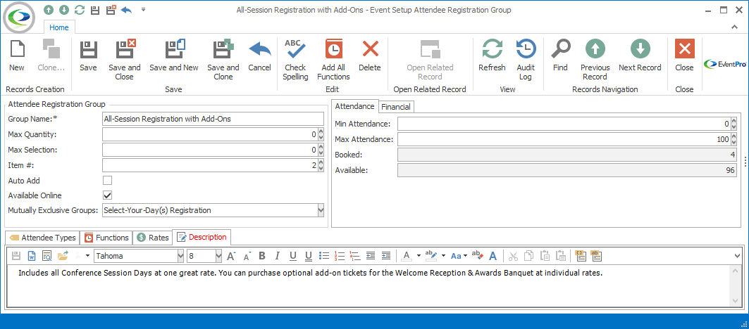Click the New record icon
This screenshot has width=749, height=329.
(x=17, y=49)
